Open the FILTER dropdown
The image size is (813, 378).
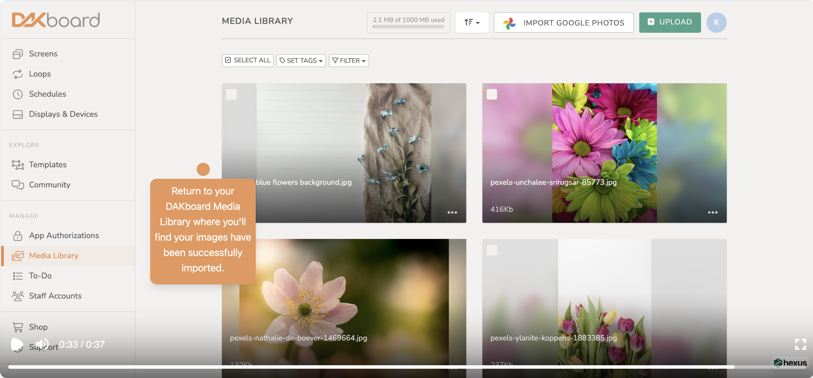pos(349,61)
